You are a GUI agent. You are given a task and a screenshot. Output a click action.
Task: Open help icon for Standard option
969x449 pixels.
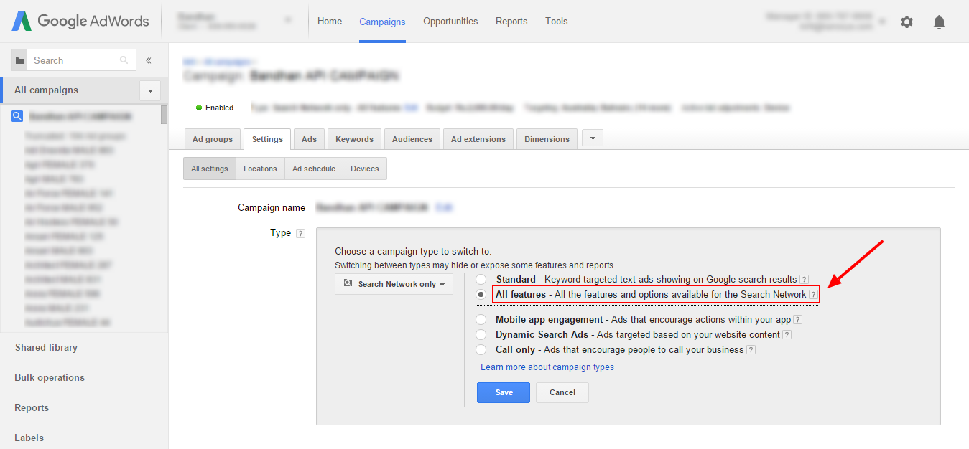(804, 280)
